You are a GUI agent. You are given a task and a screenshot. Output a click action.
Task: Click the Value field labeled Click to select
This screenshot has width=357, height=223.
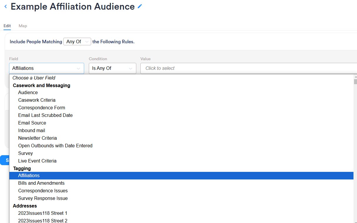(176, 68)
